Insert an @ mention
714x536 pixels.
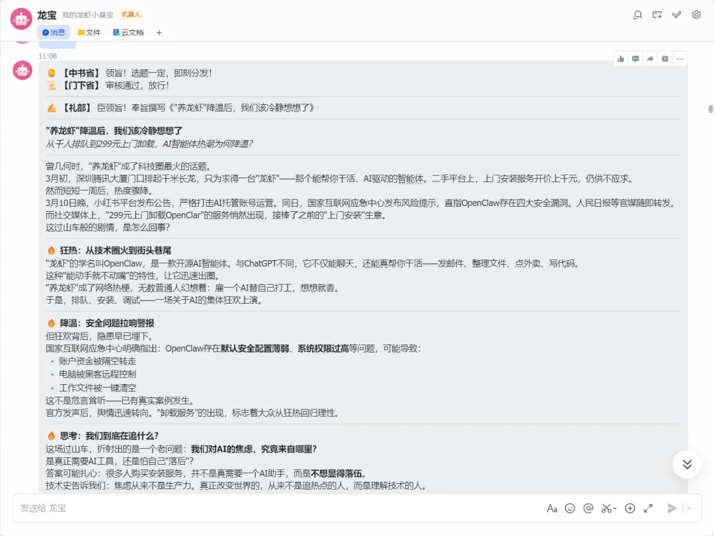coord(588,508)
